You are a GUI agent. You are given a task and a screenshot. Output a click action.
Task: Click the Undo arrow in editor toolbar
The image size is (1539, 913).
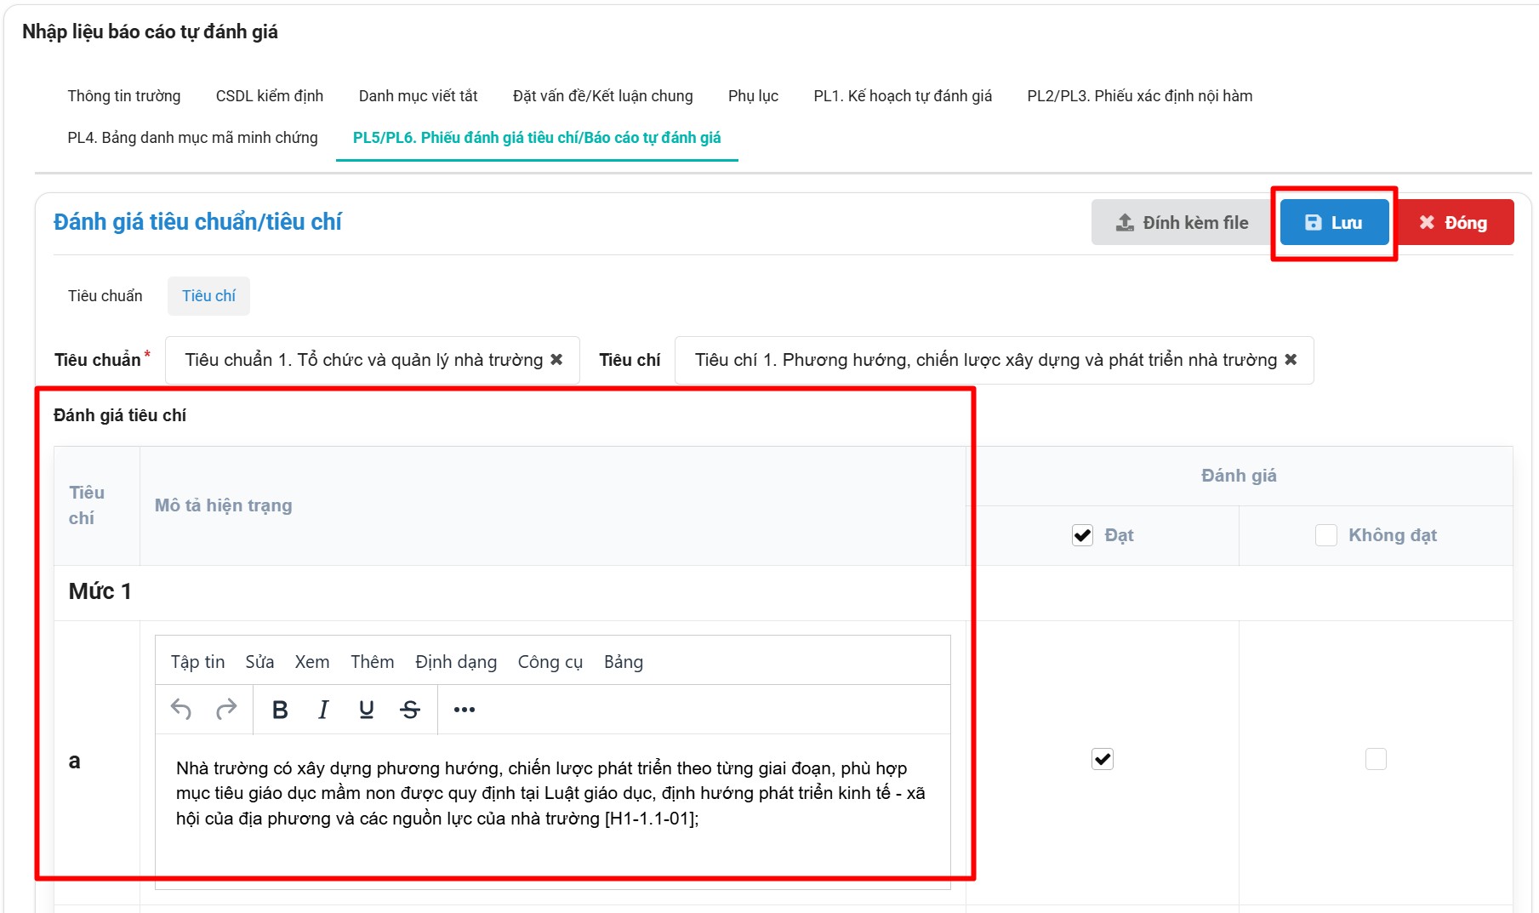tap(181, 709)
